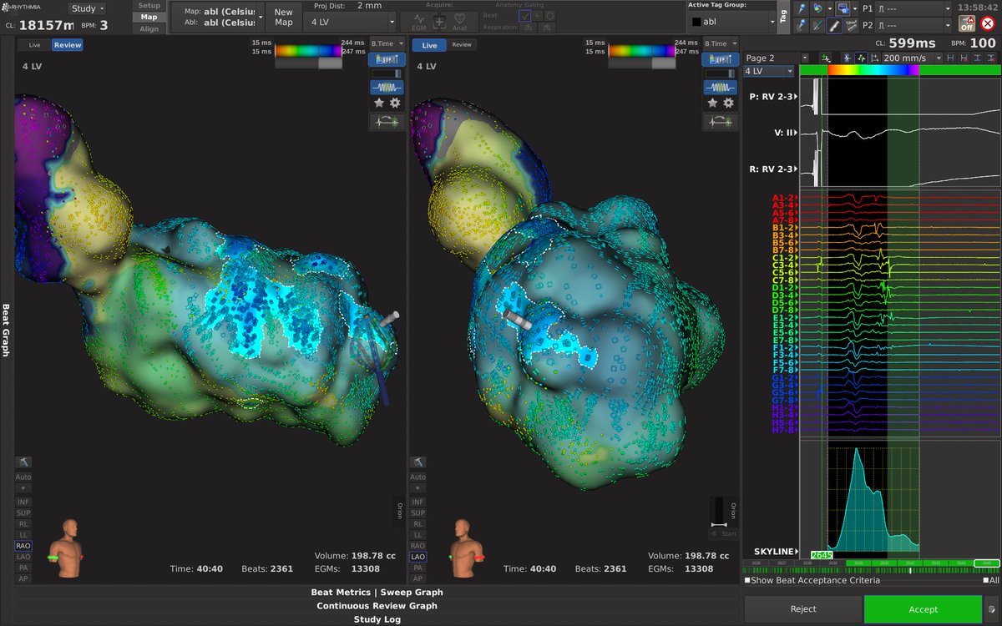Check Show Beat Acceptance Criteria box
The height and width of the screenshot is (626, 1002).
[x=747, y=580]
